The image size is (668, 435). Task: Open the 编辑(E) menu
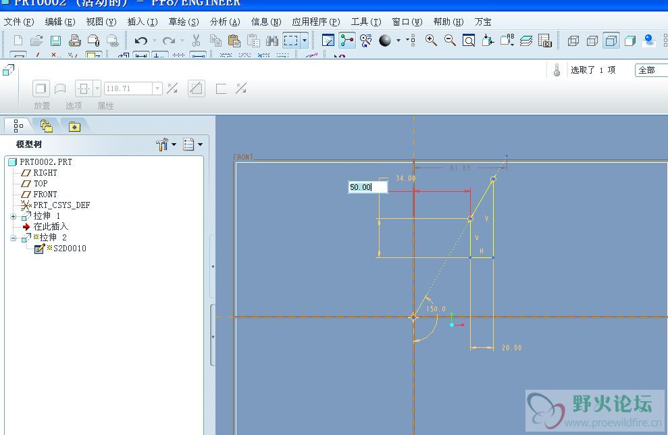60,22
